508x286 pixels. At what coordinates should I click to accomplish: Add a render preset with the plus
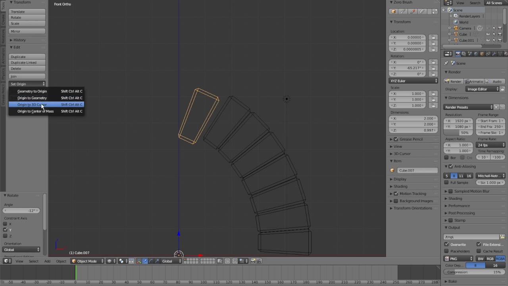496,107
